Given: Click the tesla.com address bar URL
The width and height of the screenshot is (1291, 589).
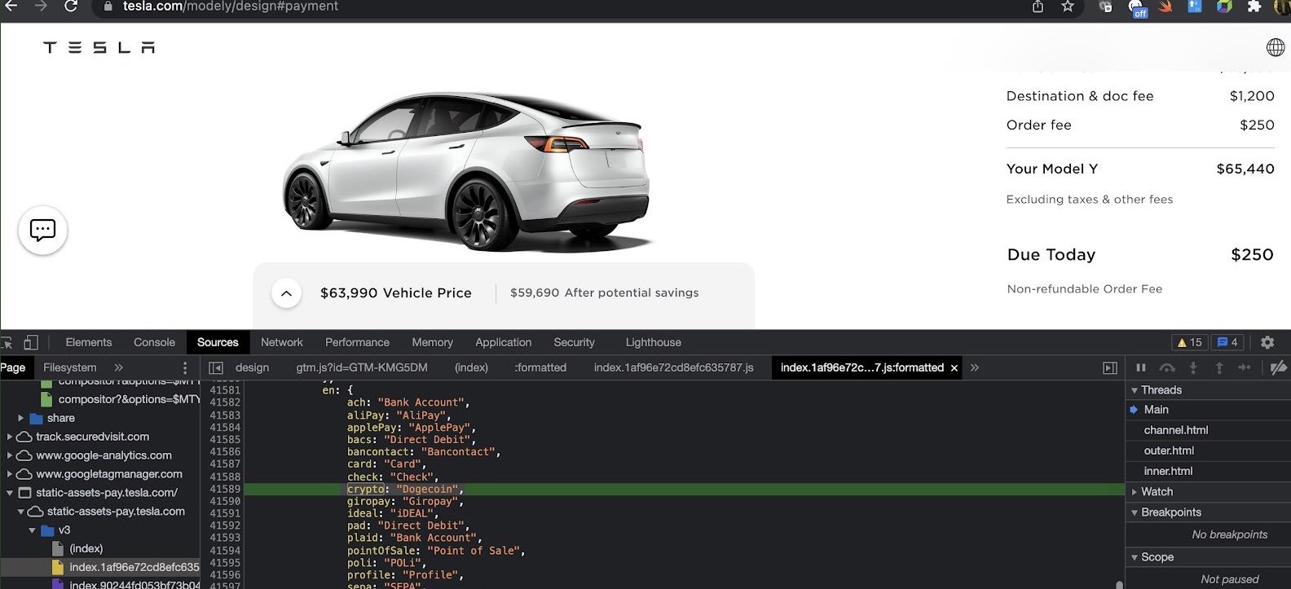Looking at the screenshot, I should pyautogui.click(x=230, y=7).
